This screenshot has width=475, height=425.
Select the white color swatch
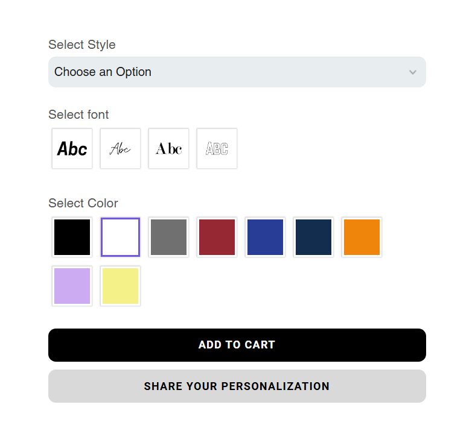pos(121,238)
